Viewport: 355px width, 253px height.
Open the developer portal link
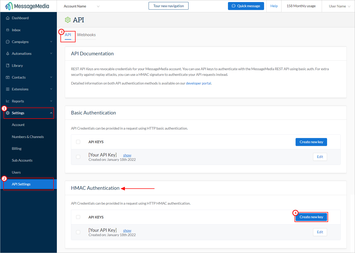(x=199, y=83)
